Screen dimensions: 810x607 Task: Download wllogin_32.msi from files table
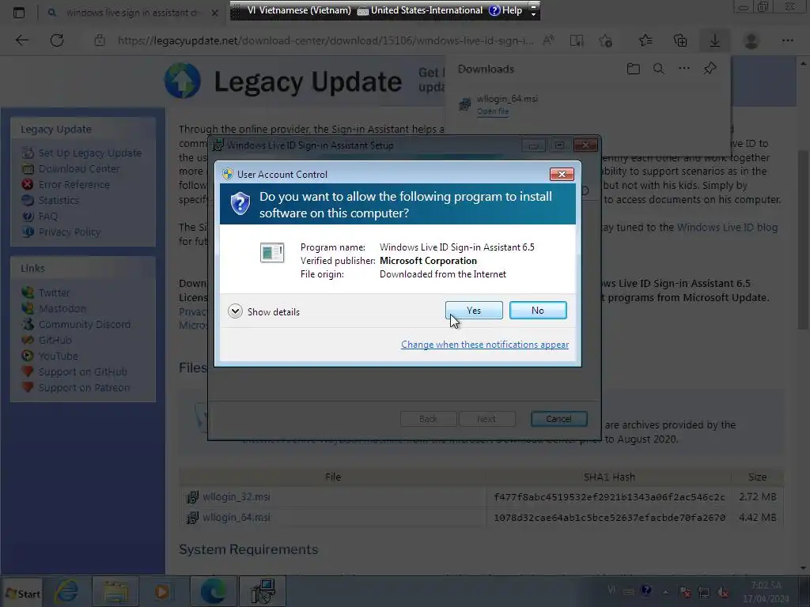pos(236,496)
